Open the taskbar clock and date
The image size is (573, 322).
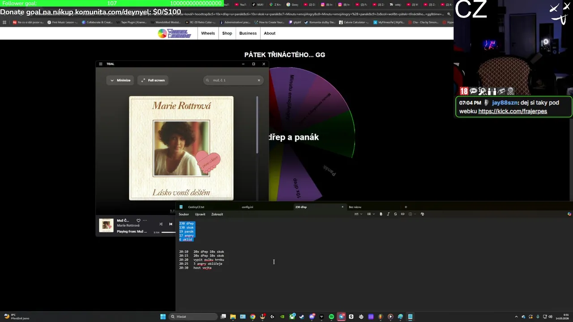coord(562,317)
